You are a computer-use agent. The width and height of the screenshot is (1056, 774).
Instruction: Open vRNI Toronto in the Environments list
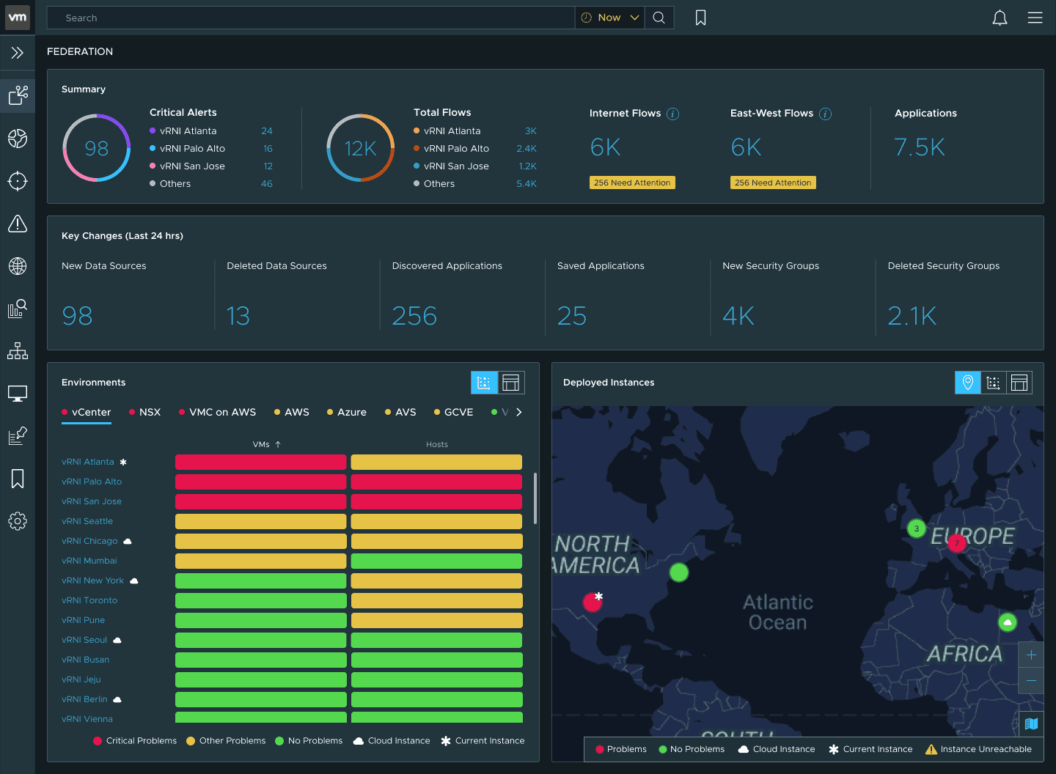click(89, 600)
